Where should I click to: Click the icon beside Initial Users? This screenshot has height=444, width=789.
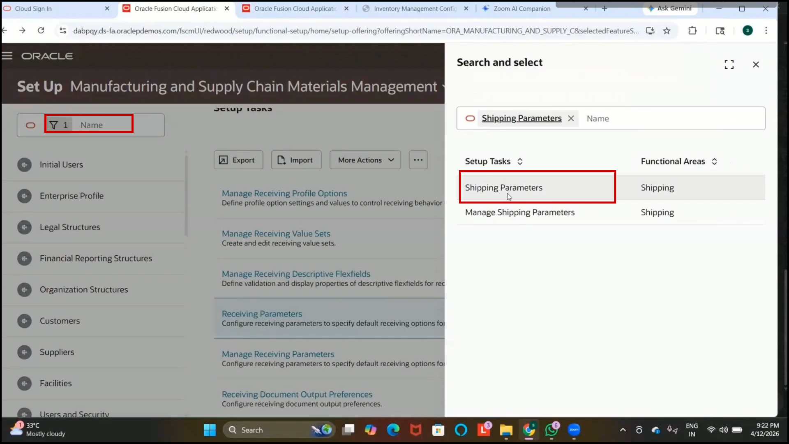(x=24, y=165)
